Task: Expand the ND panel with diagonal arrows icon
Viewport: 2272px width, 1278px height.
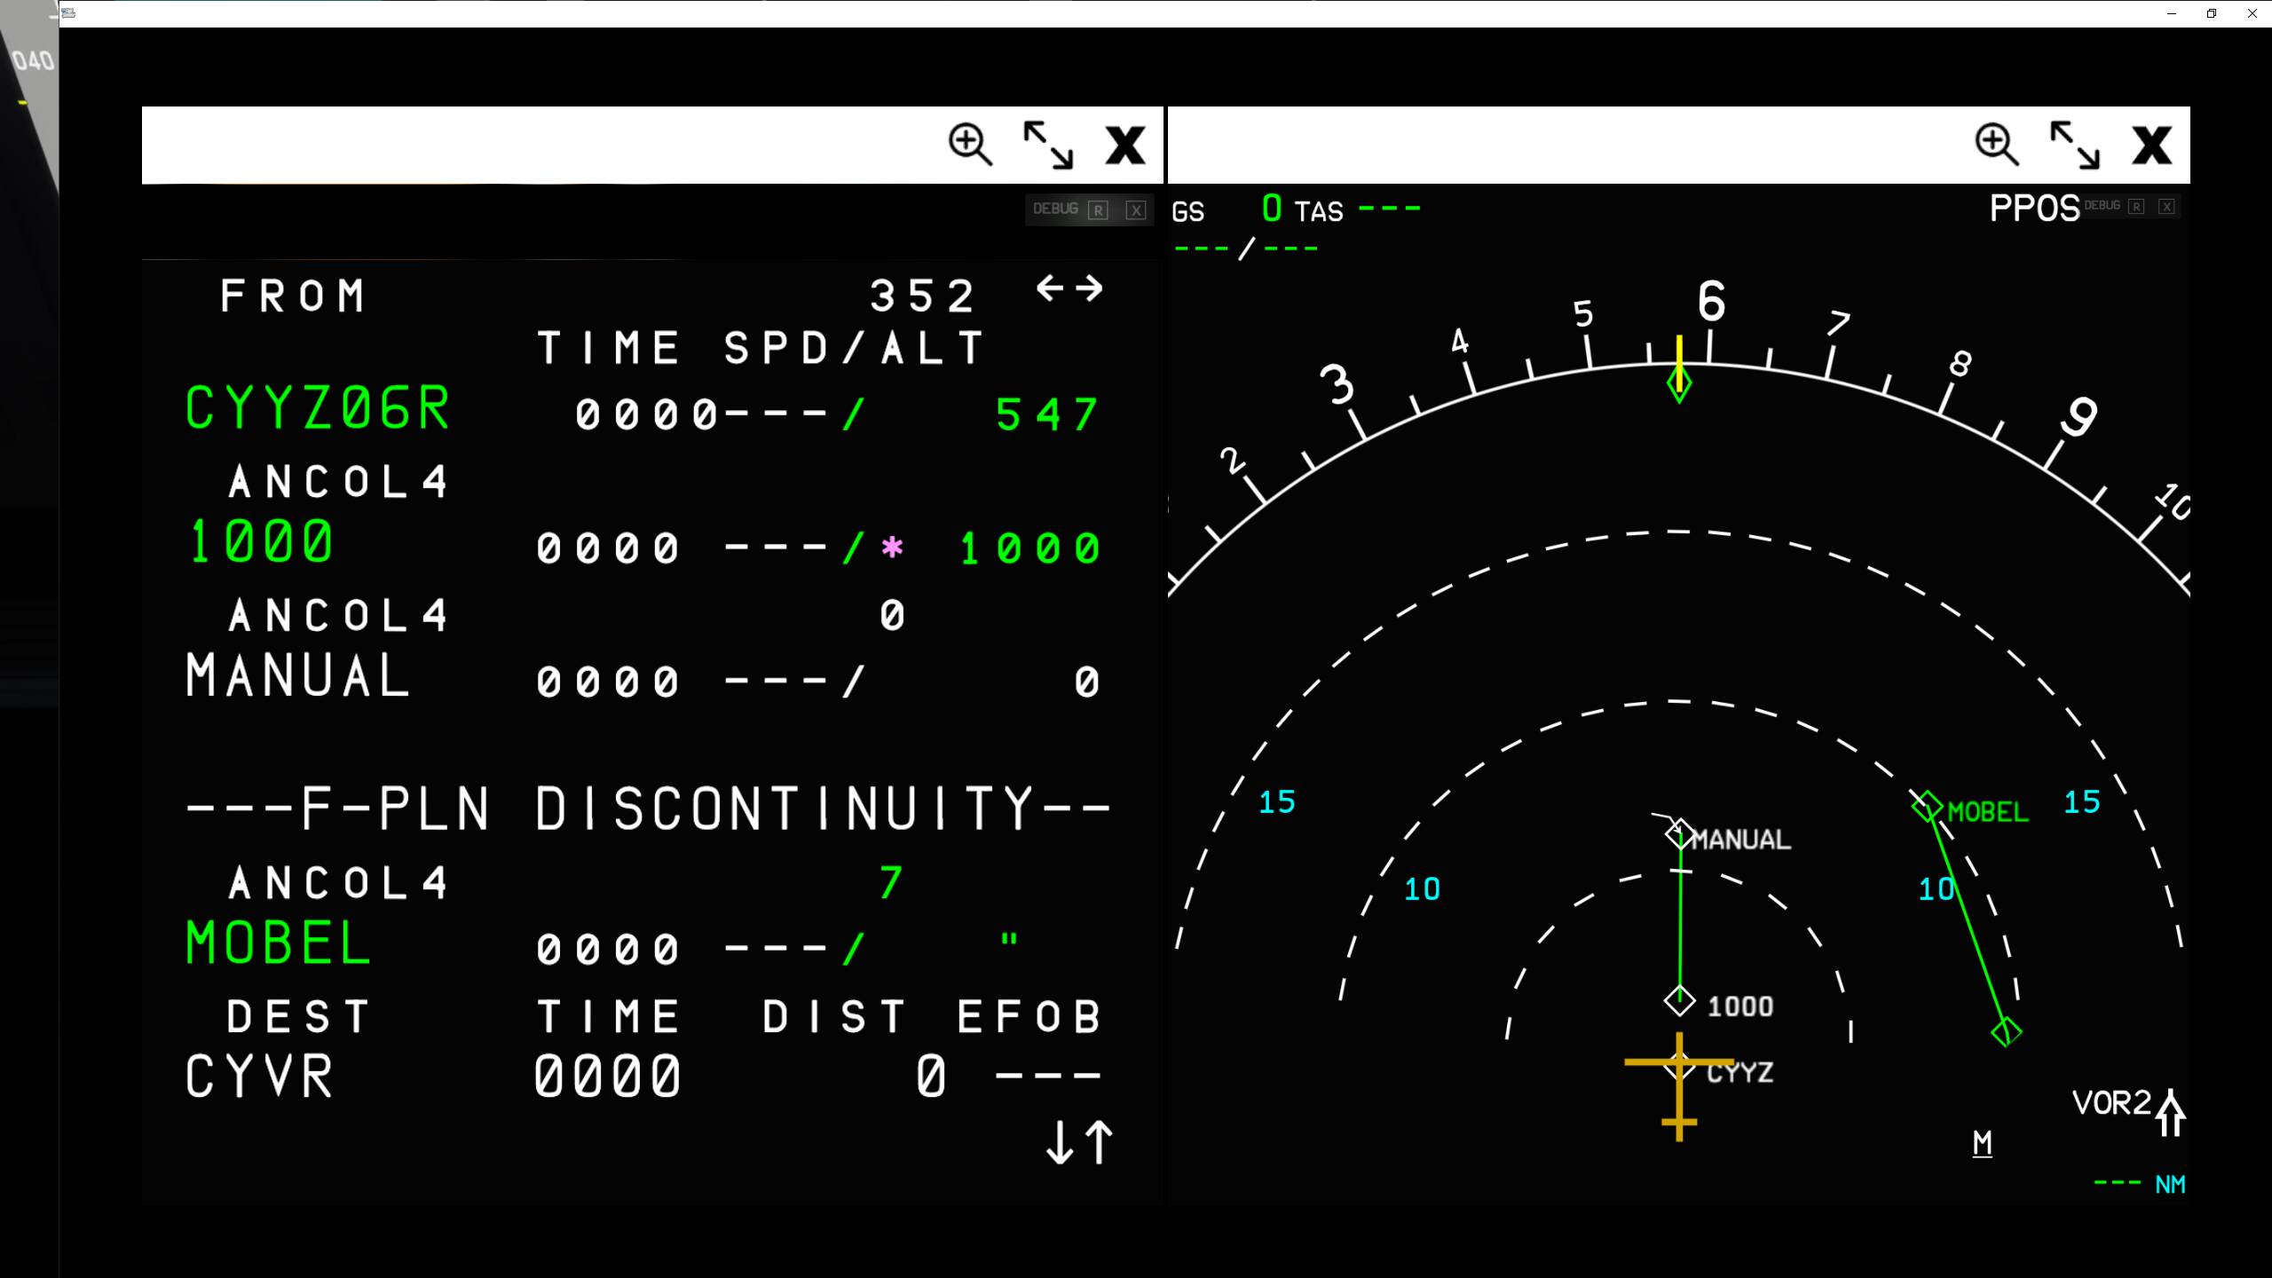Action: [x=2075, y=145]
